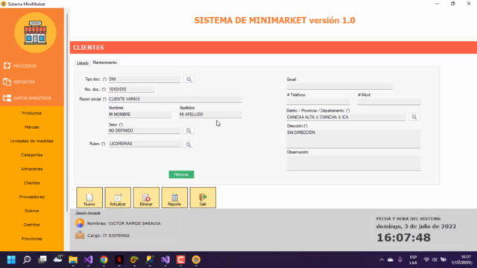This screenshot has height=268, width=477.
Task: Click the briefcase icon beside Cargo
Action: tap(80, 235)
